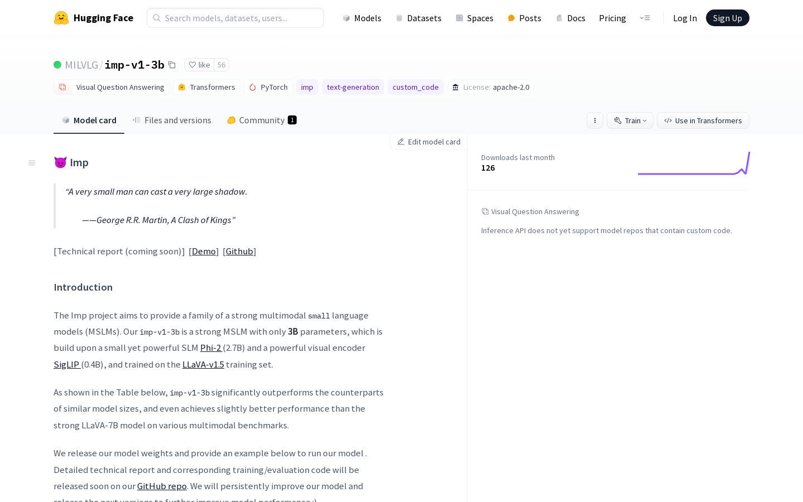Click the Transformers tag emoji icon
The height and width of the screenshot is (502, 803).
click(x=182, y=87)
